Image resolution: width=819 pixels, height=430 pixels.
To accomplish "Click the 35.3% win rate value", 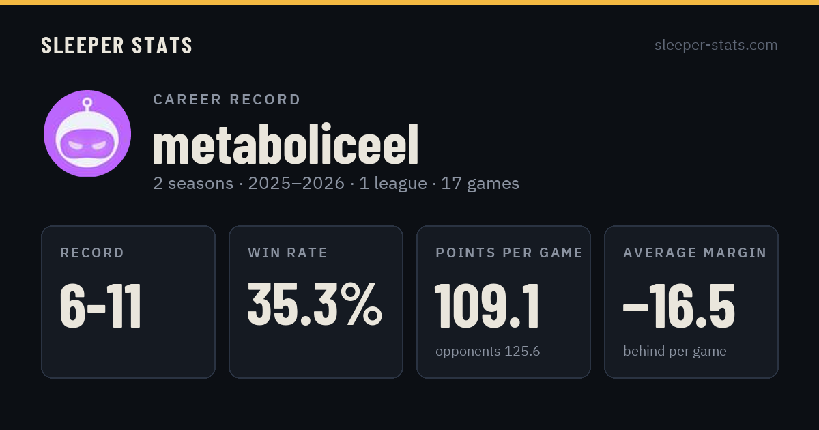I will pyautogui.click(x=315, y=304).
